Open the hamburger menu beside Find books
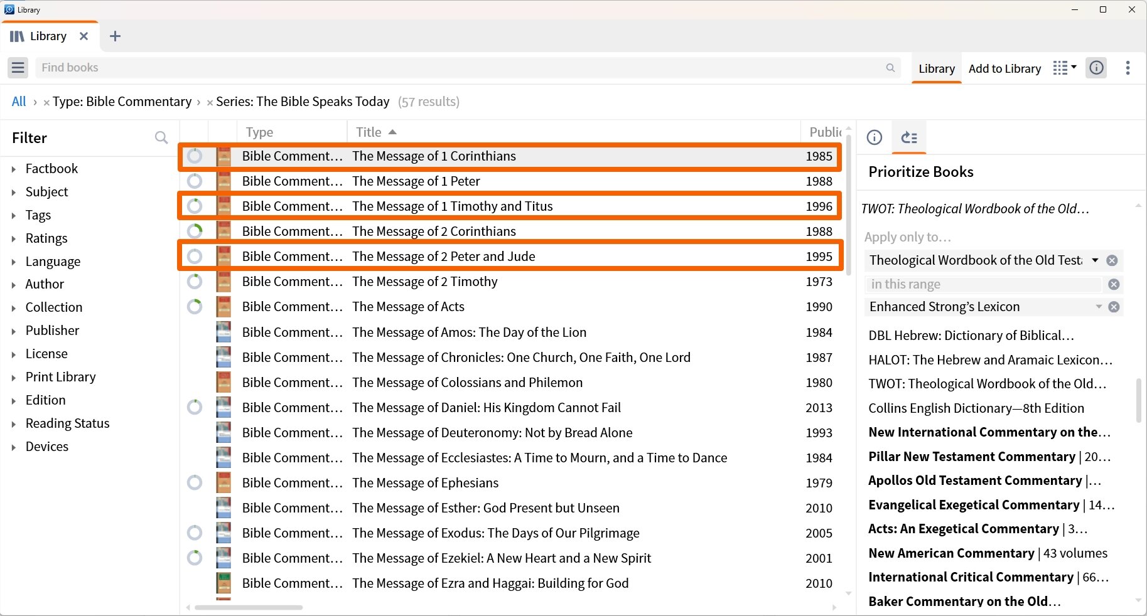The image size is (1147, 616). (18, 68)
